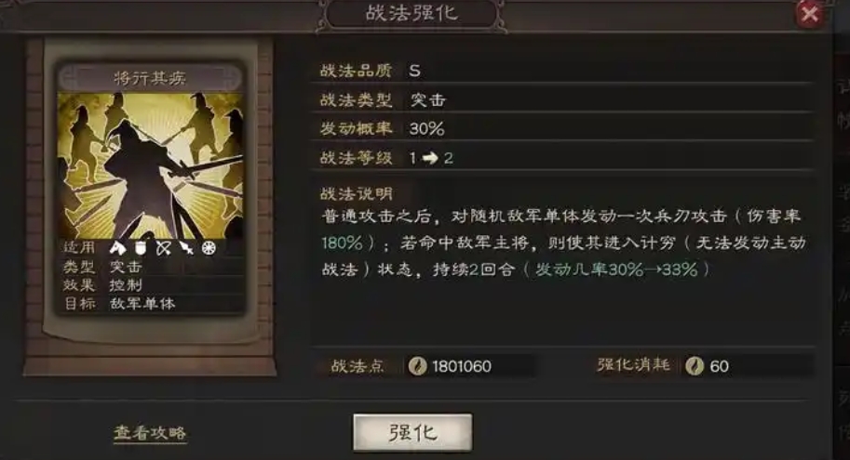Click the level-up arrow between 1 and 2
Screen dimensions: 850x460
coord(430,158)
